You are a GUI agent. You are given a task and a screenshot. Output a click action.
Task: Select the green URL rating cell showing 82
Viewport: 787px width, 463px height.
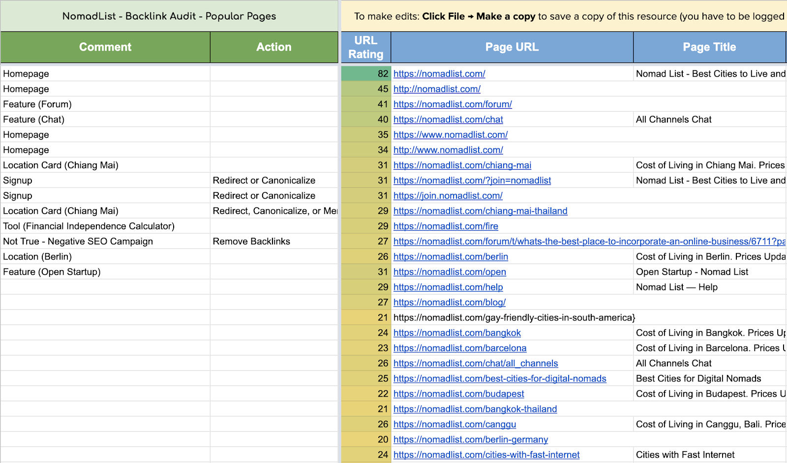click(366, 74)
